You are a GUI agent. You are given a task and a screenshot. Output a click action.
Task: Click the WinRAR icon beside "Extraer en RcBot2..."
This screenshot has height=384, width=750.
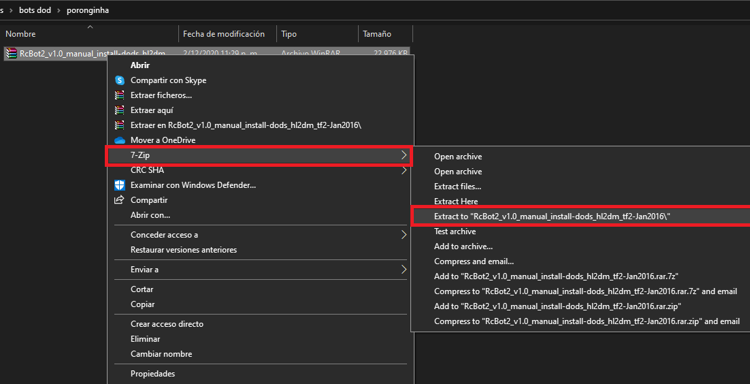coord(120,125)
